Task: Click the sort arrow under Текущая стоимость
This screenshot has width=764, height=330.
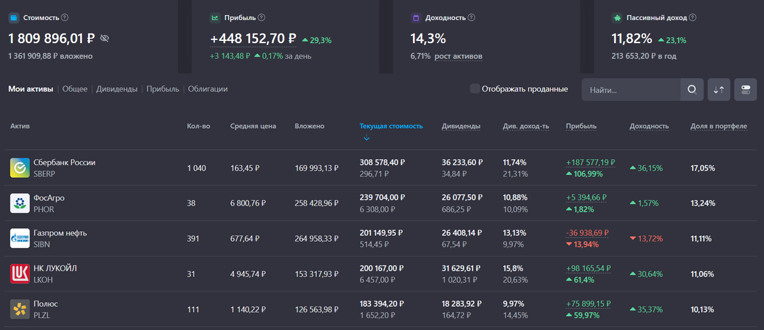Action: (x=367, y=138)
